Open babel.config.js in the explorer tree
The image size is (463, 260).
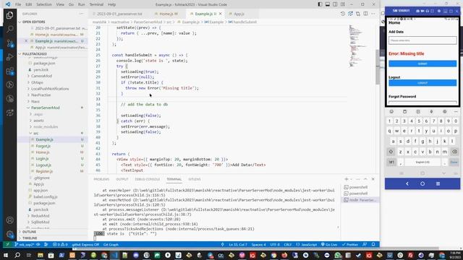[x=45, y=196]
